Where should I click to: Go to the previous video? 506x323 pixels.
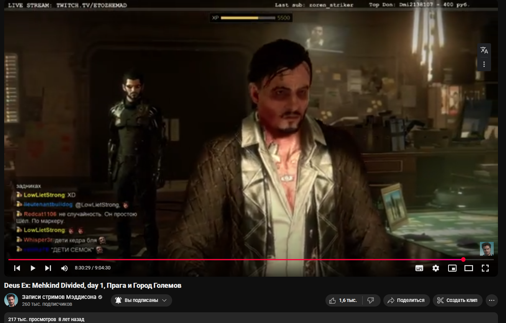pyautogui.click(x=17, y=268)
